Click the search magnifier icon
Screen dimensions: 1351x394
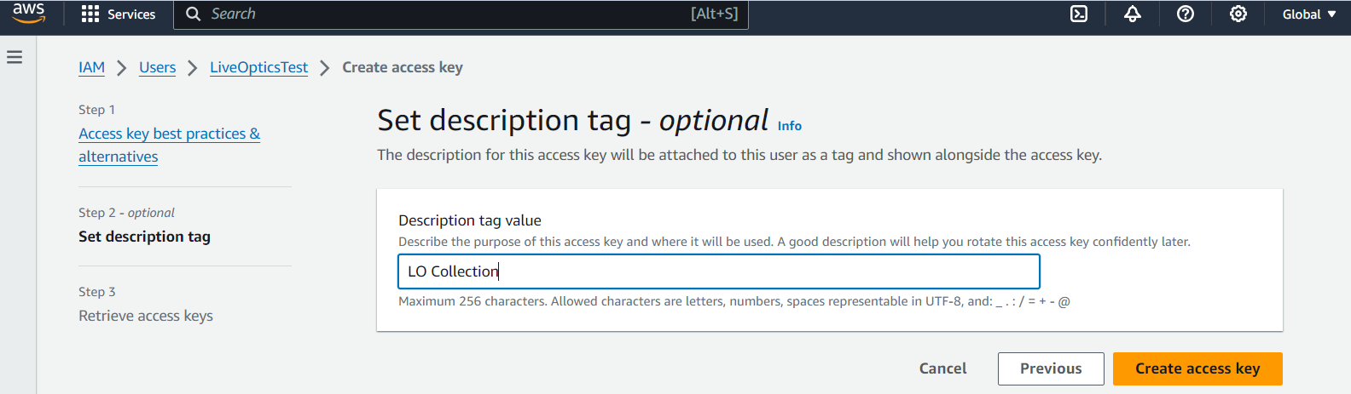(x=194, y=14)
